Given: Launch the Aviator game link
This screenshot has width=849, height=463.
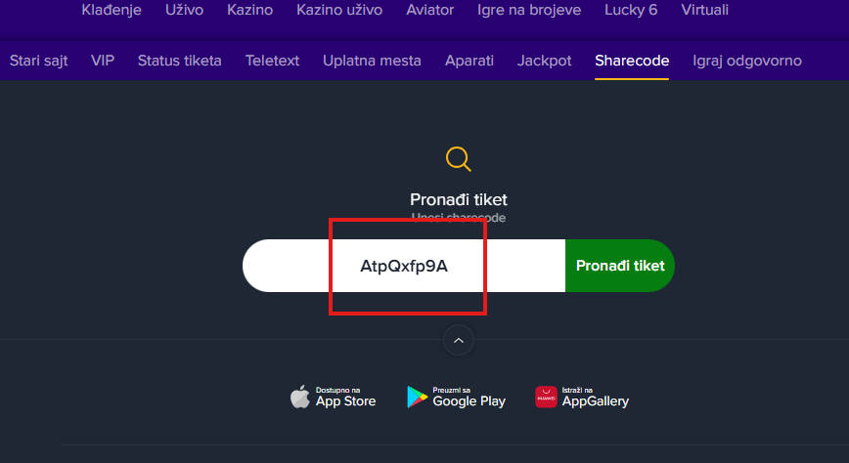Looking at the screenshot, I should (x=429, y=11).
